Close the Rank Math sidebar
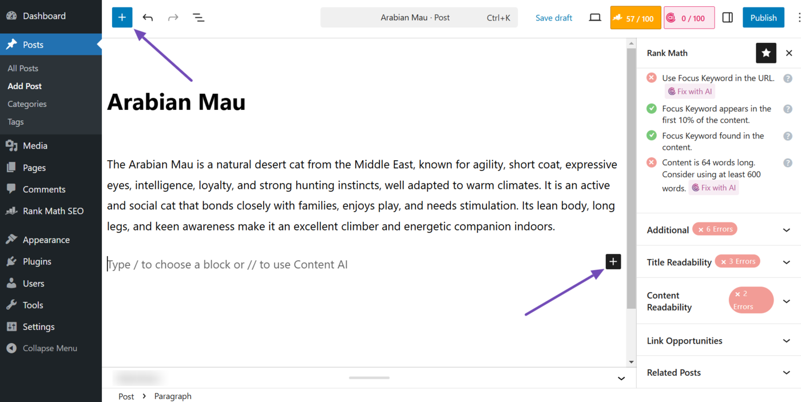801x402 pixels. [789, 53]
